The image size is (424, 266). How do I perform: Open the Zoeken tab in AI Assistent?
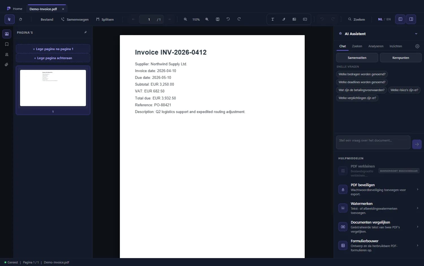click(357, 46)
